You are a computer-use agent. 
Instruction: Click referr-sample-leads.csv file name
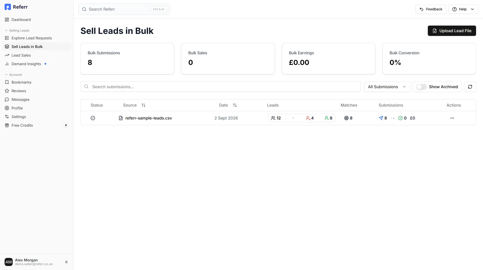[x=149, y=118]
